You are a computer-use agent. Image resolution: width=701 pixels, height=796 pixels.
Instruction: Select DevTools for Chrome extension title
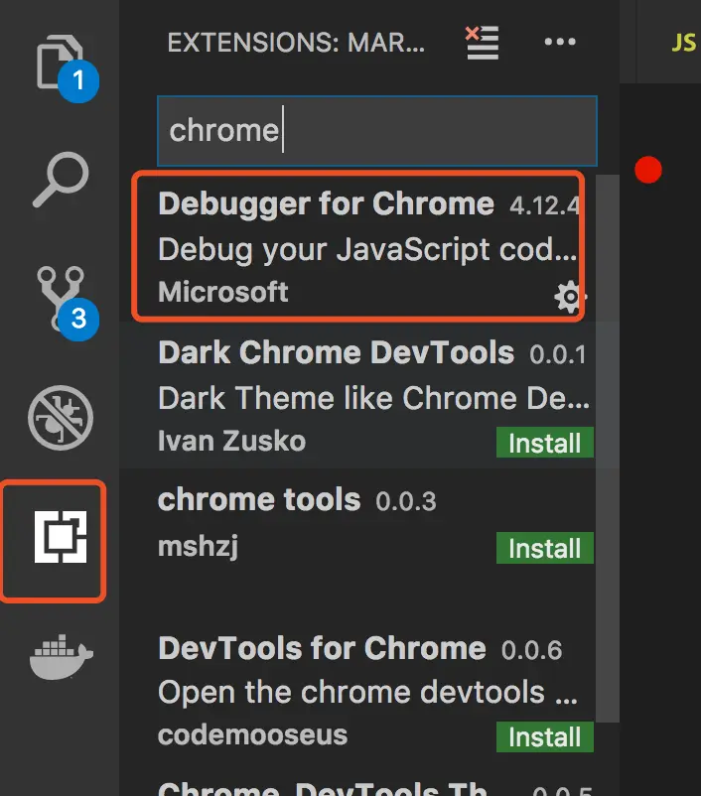click(x=322, y=648)
